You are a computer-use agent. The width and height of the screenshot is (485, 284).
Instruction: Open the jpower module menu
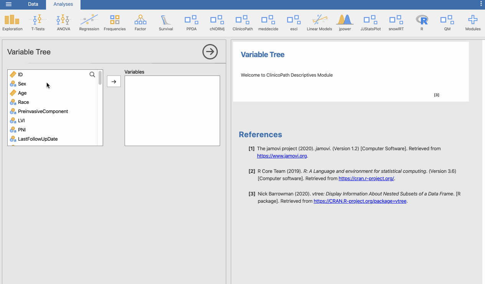tap(345, 23)
